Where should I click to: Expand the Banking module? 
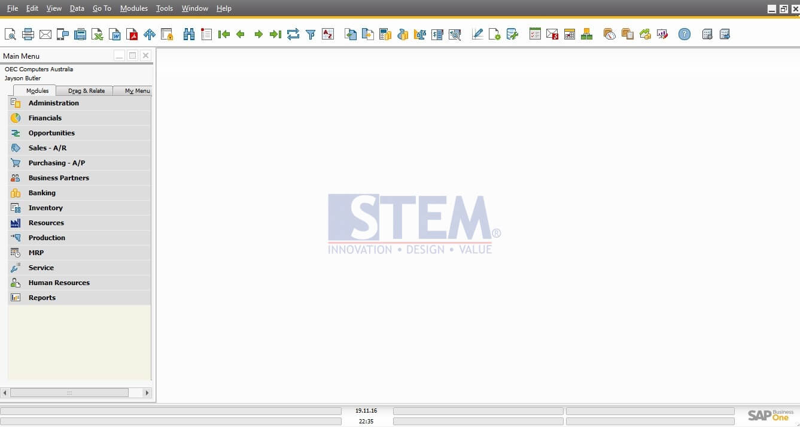80,193
